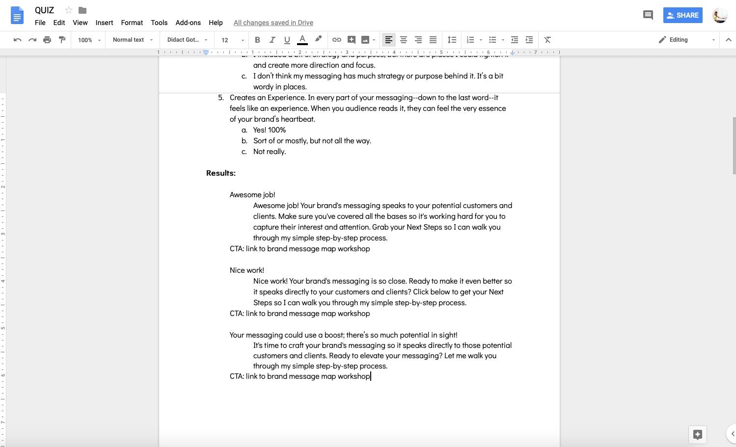
Task: Click the blue SHARE button
Action: [683, 15]
